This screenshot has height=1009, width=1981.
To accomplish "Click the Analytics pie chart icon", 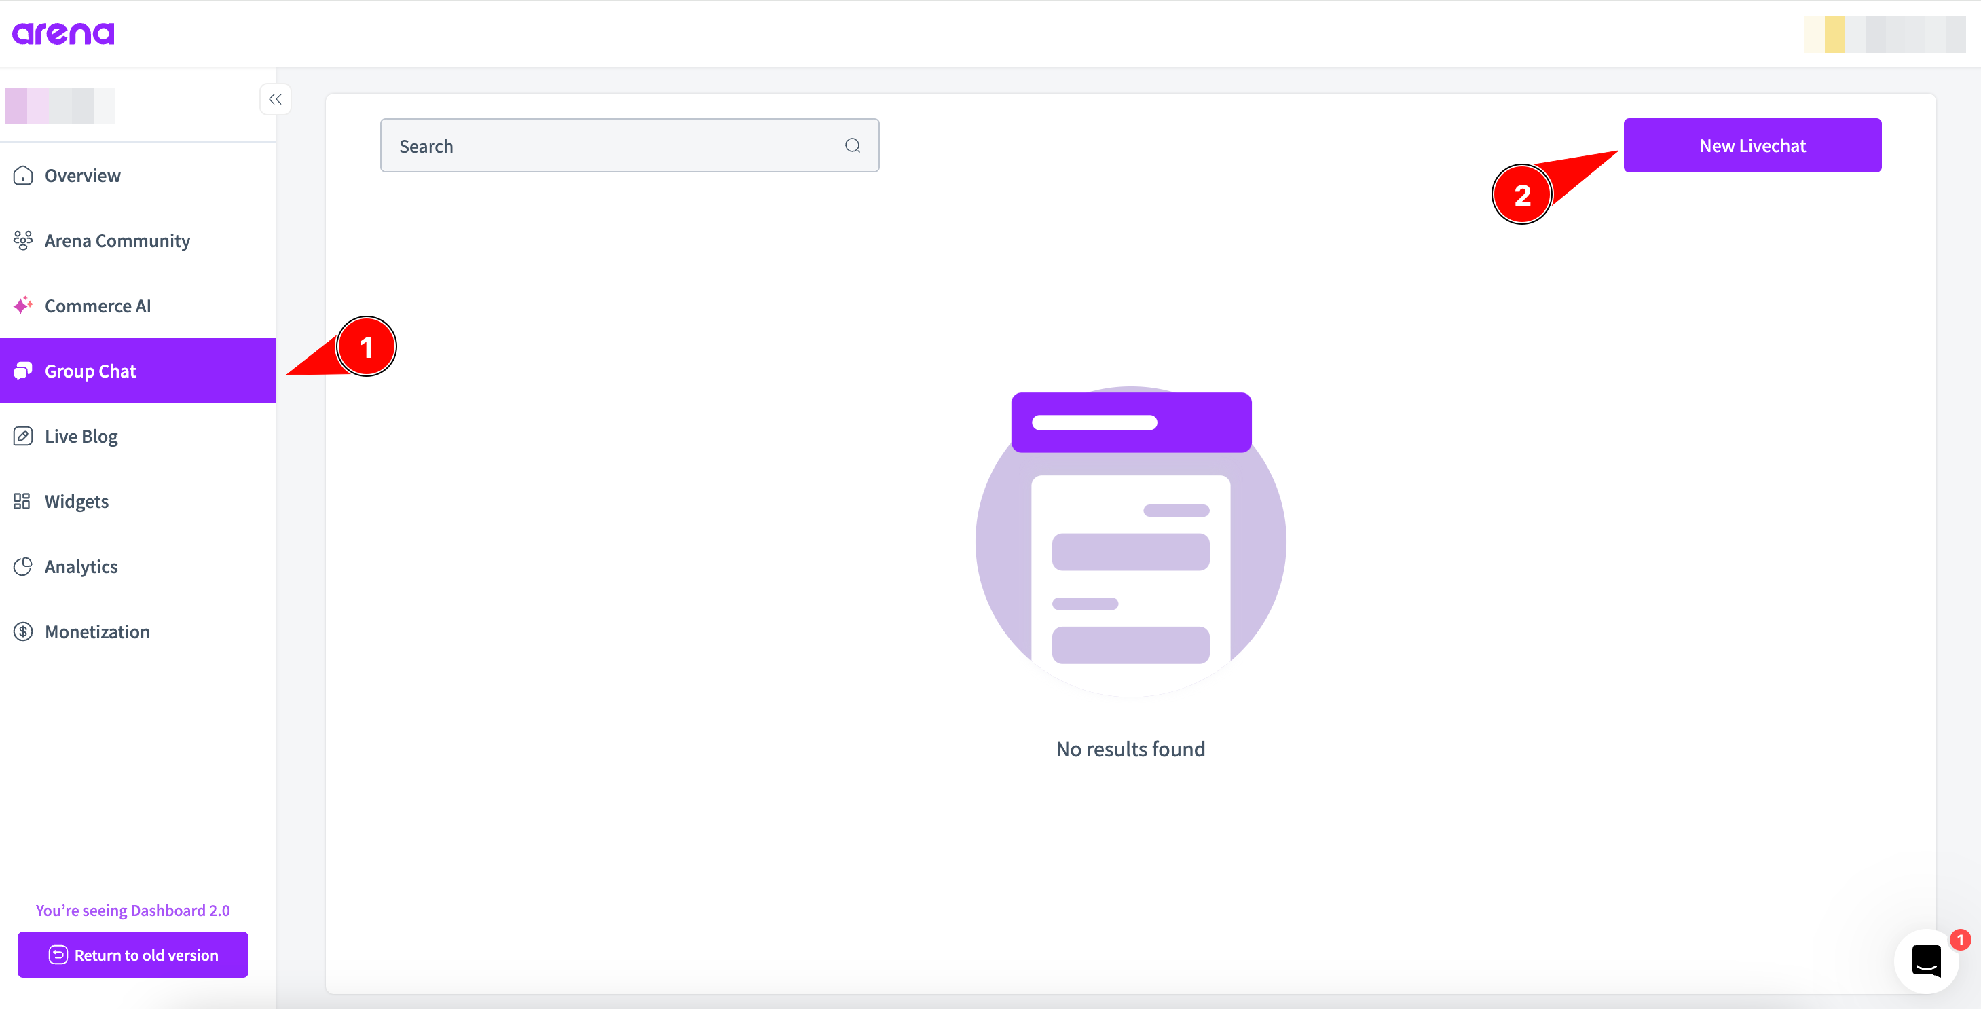I will click(23, 567).
